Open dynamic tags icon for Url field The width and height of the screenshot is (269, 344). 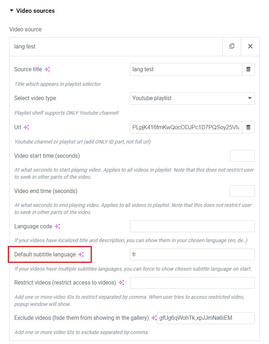pyautogui.click(x=248, y=127)
